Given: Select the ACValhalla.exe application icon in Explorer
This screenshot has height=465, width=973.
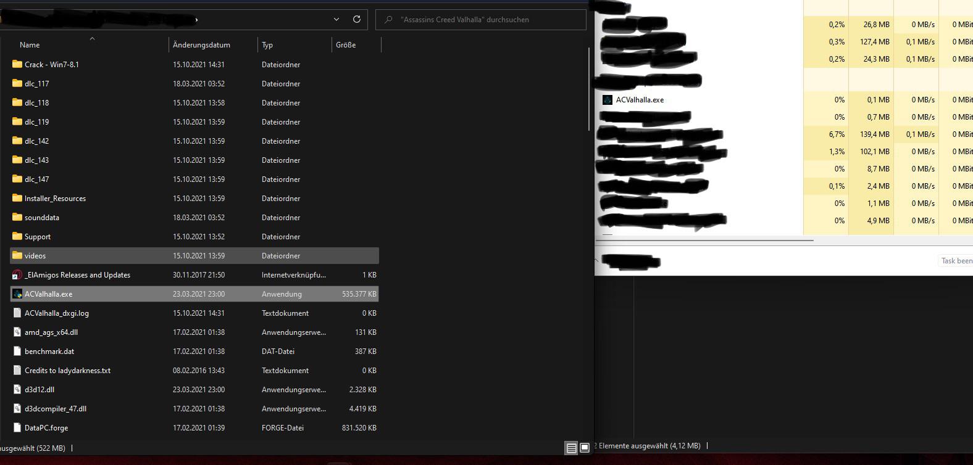Looking at the screenshot, I should [17, 294].
